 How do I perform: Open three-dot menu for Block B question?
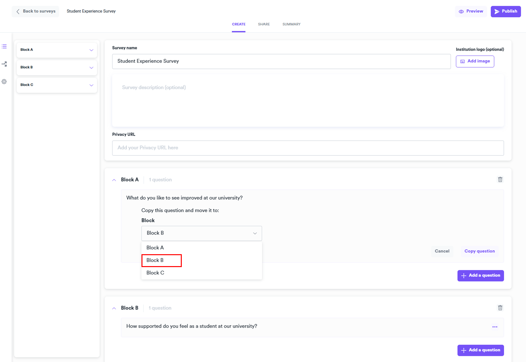pos(495,327)
